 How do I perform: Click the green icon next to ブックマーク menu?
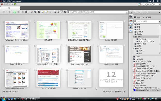tap(15, 4)
